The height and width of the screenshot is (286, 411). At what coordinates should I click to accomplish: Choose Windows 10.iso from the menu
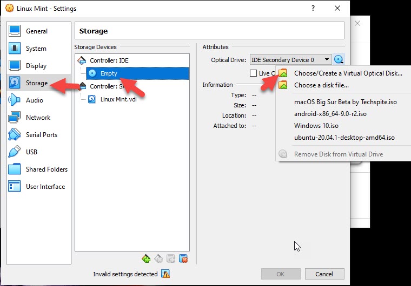pyautogui.click(x=315, y=126)
